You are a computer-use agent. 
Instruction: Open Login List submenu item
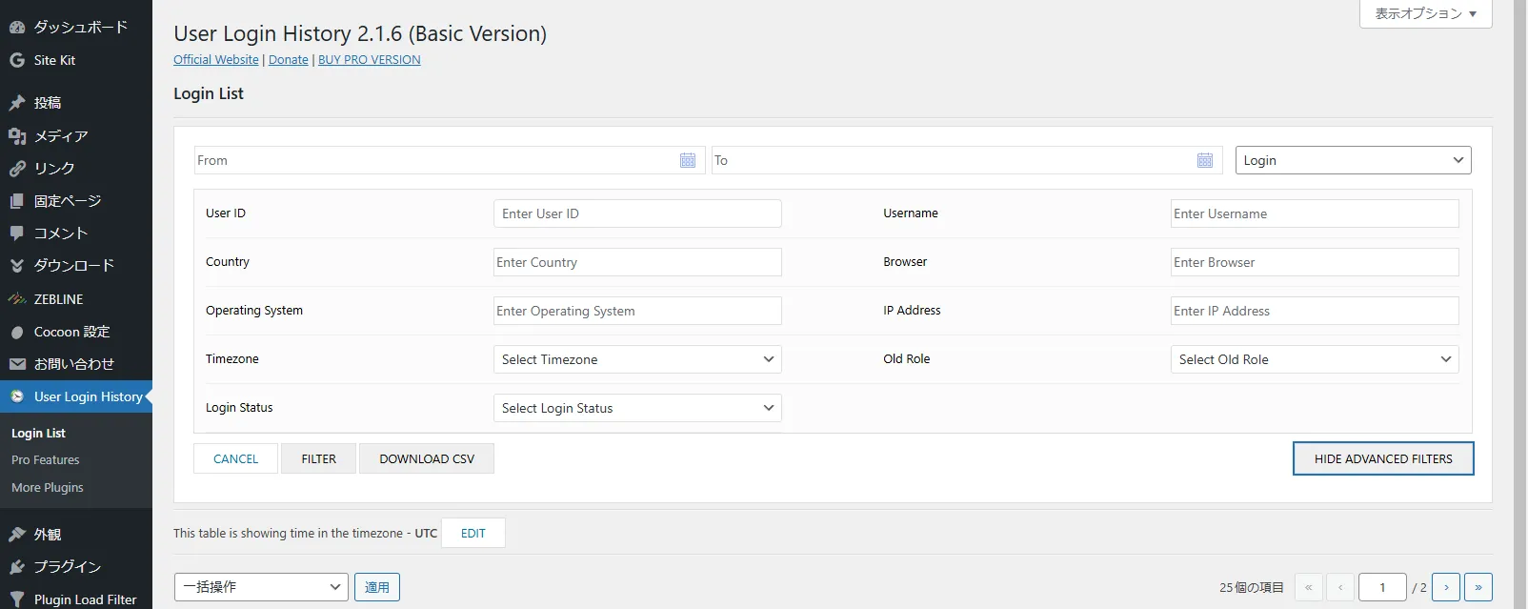click(38, 433)
